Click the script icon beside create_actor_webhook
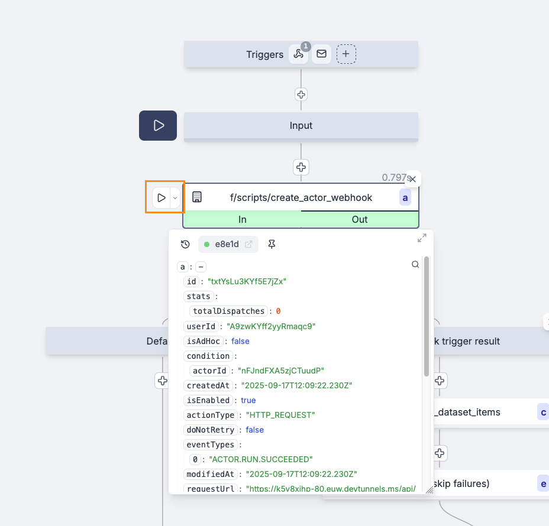This screenshot has height=526, width=549. click(x=197, y=197)
